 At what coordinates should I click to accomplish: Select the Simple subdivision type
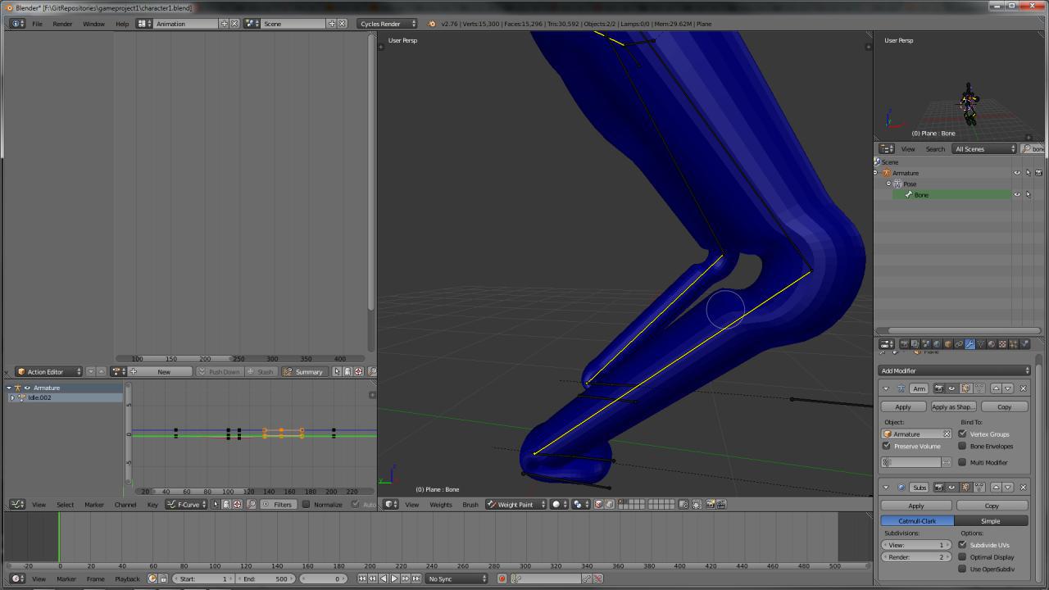coord(991,520)
